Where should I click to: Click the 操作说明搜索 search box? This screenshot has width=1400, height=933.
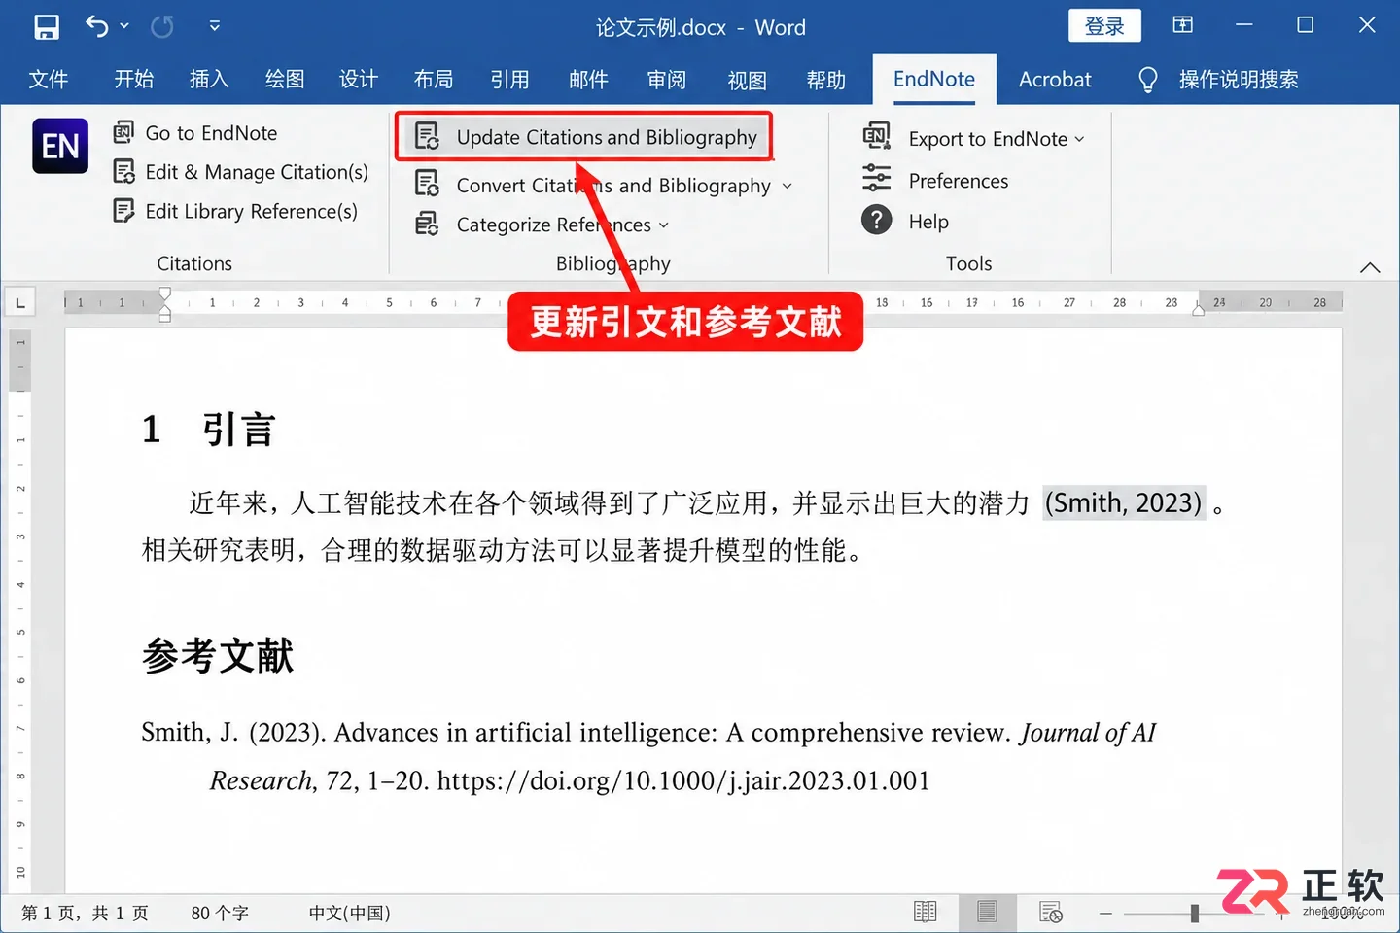point(1239,80)
